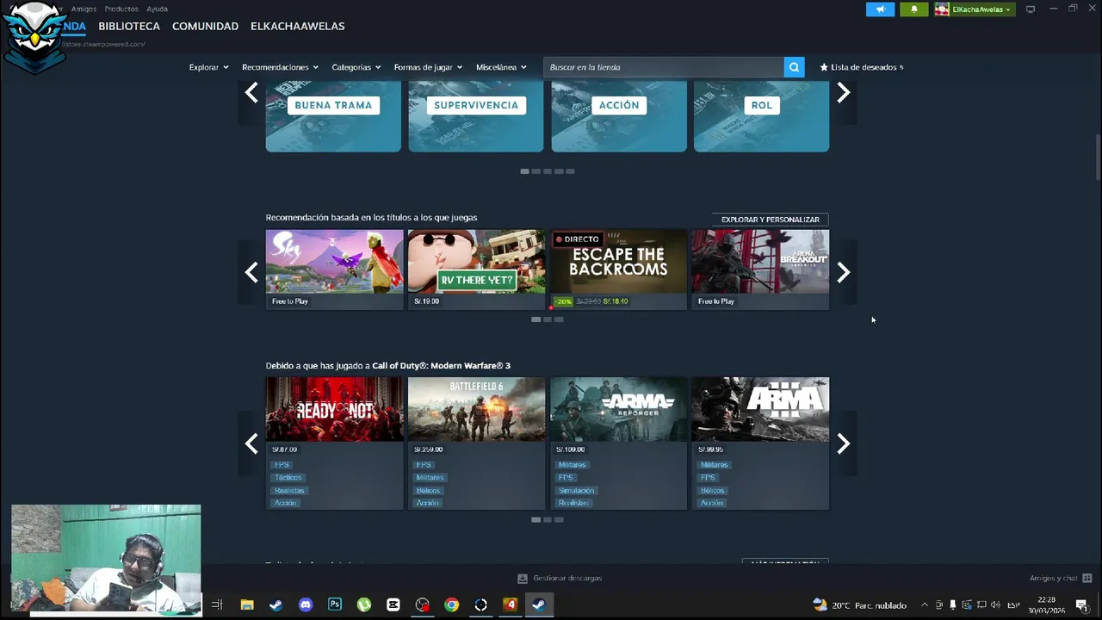The image size is (1102, 620).
Task: Click Militares tag under Battlefield 6
Action: [430, 478]
